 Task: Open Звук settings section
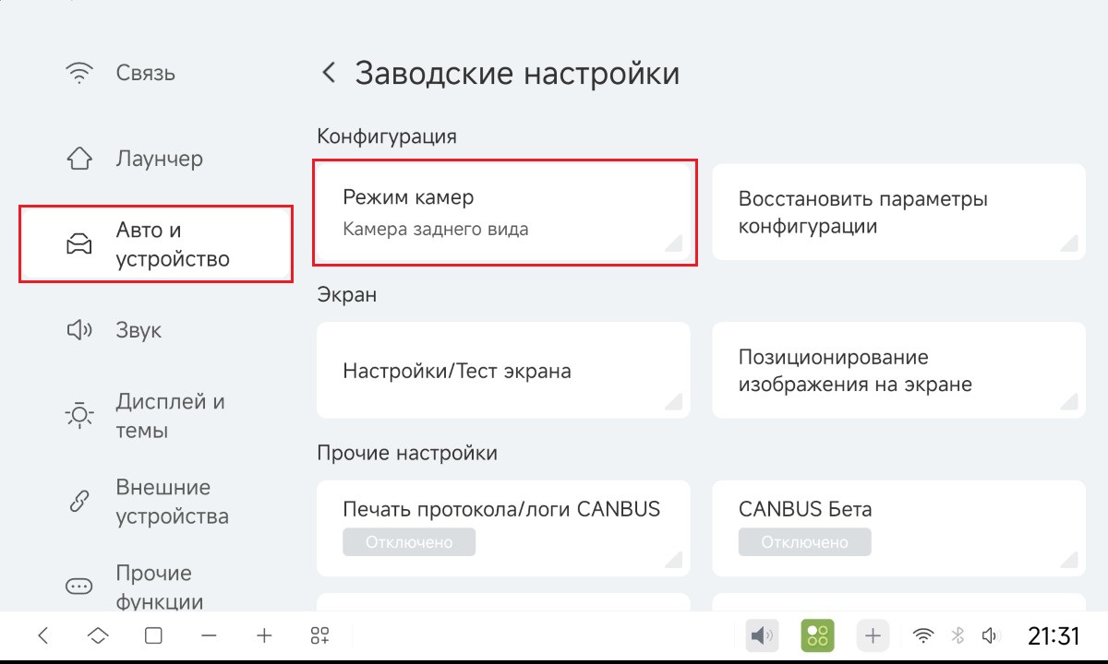[156, 330]
